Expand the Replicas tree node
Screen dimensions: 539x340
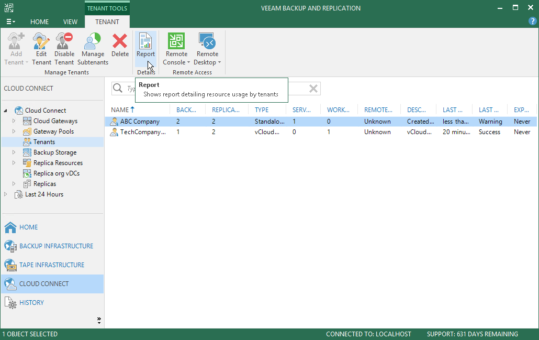point(14,183)
